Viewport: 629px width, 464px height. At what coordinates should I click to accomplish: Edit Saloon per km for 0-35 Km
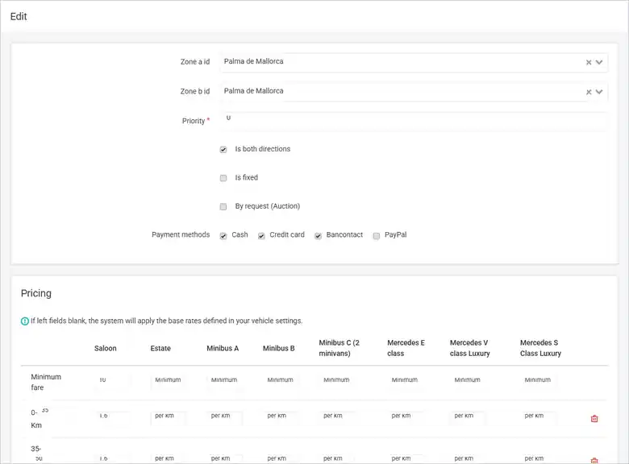[x=114, y=418]
